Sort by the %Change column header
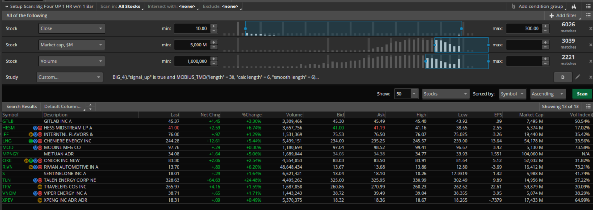Image resolution: width=593 pixels, height=210 pixels. click(252, 115)
